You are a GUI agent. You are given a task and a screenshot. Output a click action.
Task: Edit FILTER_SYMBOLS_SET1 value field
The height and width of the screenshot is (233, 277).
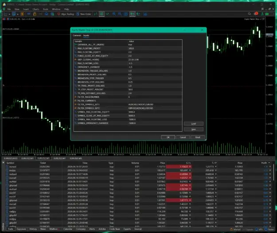155,104
